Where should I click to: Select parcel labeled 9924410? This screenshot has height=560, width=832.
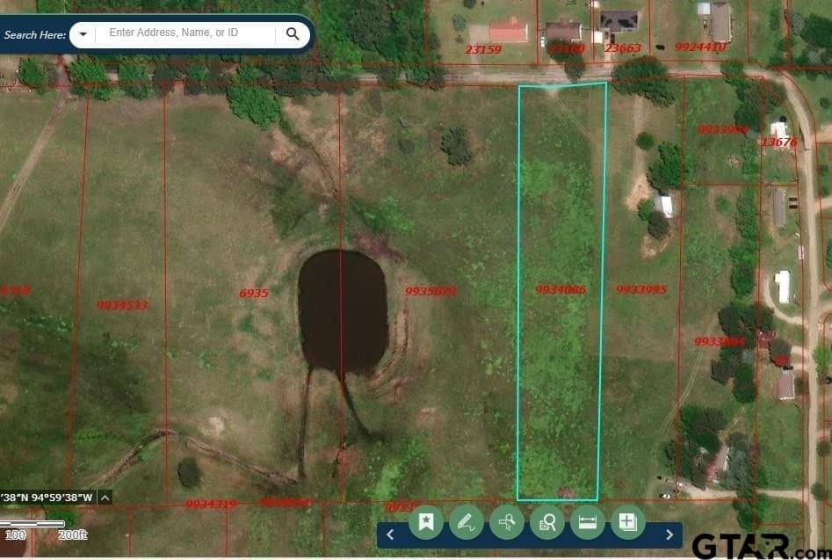click(700, 47)
